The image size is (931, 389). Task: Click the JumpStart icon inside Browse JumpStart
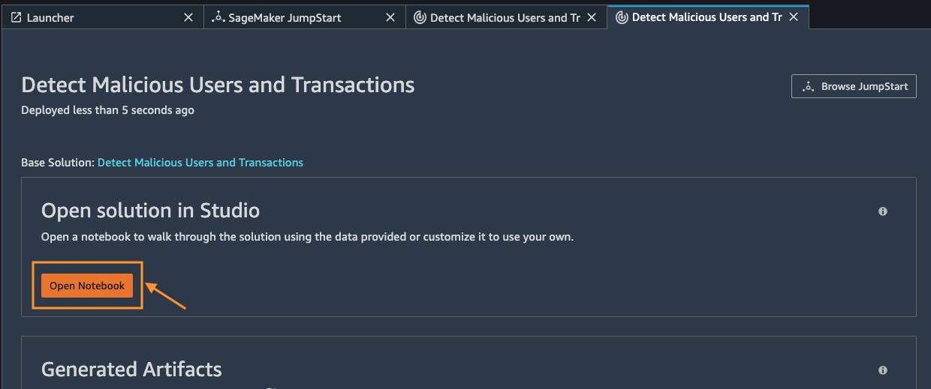(x=809, y=87)
